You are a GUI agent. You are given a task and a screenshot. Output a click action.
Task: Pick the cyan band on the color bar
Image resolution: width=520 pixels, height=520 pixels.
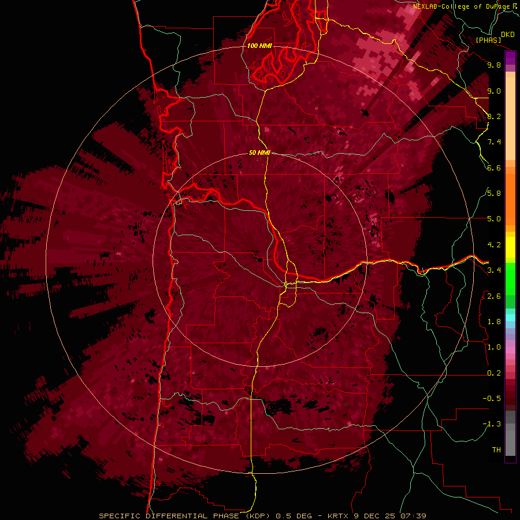pyautogui.click(x=510, y=318)
